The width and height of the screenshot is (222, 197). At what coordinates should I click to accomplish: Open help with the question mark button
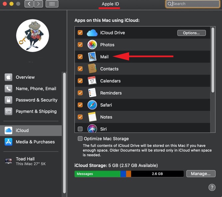coord(212,187)
